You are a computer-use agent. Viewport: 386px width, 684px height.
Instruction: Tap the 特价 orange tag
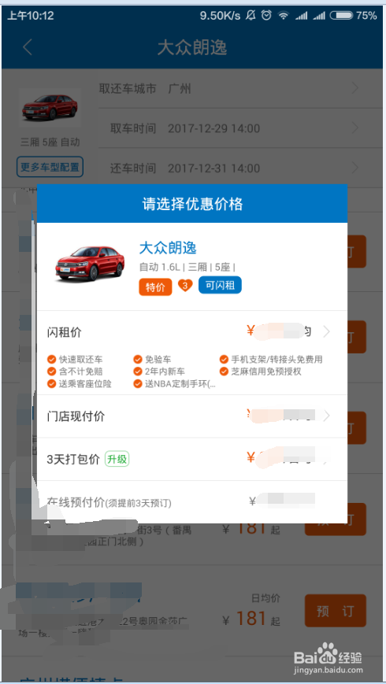155,287
